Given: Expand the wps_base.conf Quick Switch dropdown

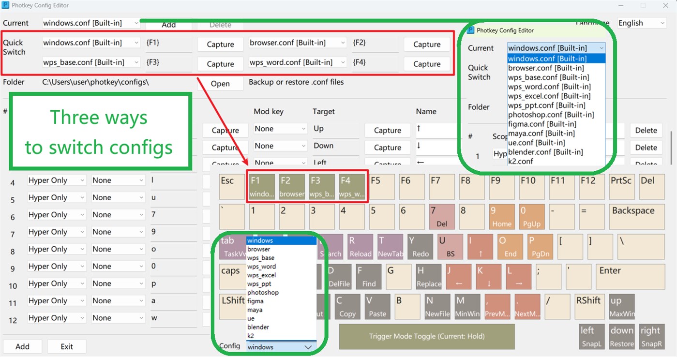Looking at the screenshot, I should pos(91,62).
